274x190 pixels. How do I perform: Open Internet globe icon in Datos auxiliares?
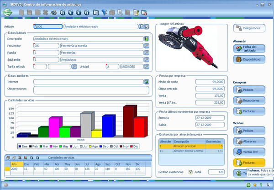point(147,82)
